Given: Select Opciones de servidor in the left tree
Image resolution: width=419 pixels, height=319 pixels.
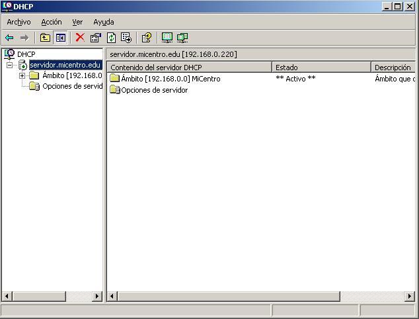Looking at the screenshot, I should pyautogui.click(x=71, y=86).
